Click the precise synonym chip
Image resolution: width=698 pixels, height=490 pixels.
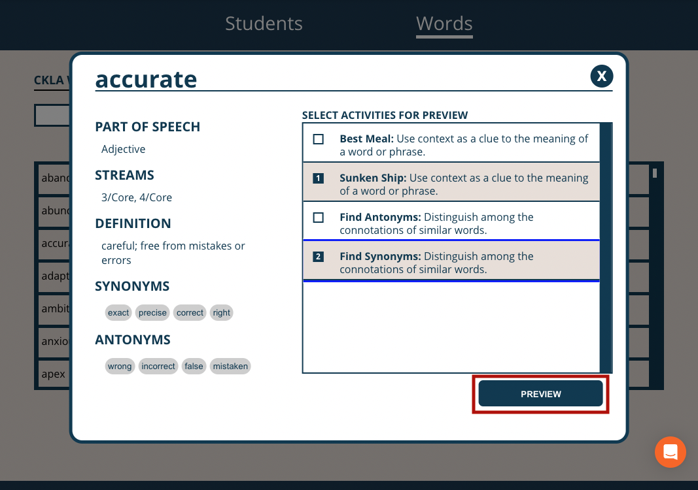click(x=152, y=312)
